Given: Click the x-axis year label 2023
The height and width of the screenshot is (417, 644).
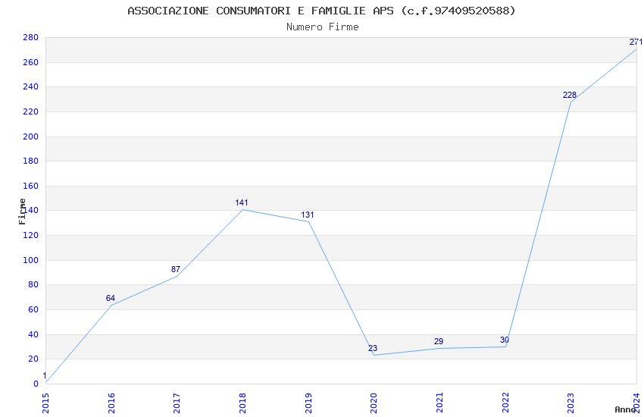Looking at the screenshot, I should [x=571, y=403].
